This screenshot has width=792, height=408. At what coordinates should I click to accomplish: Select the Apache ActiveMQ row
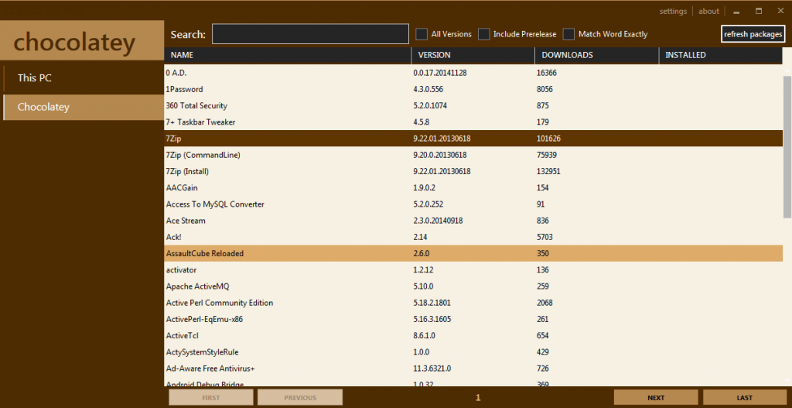pyautogui.click(x=473, y=286)
